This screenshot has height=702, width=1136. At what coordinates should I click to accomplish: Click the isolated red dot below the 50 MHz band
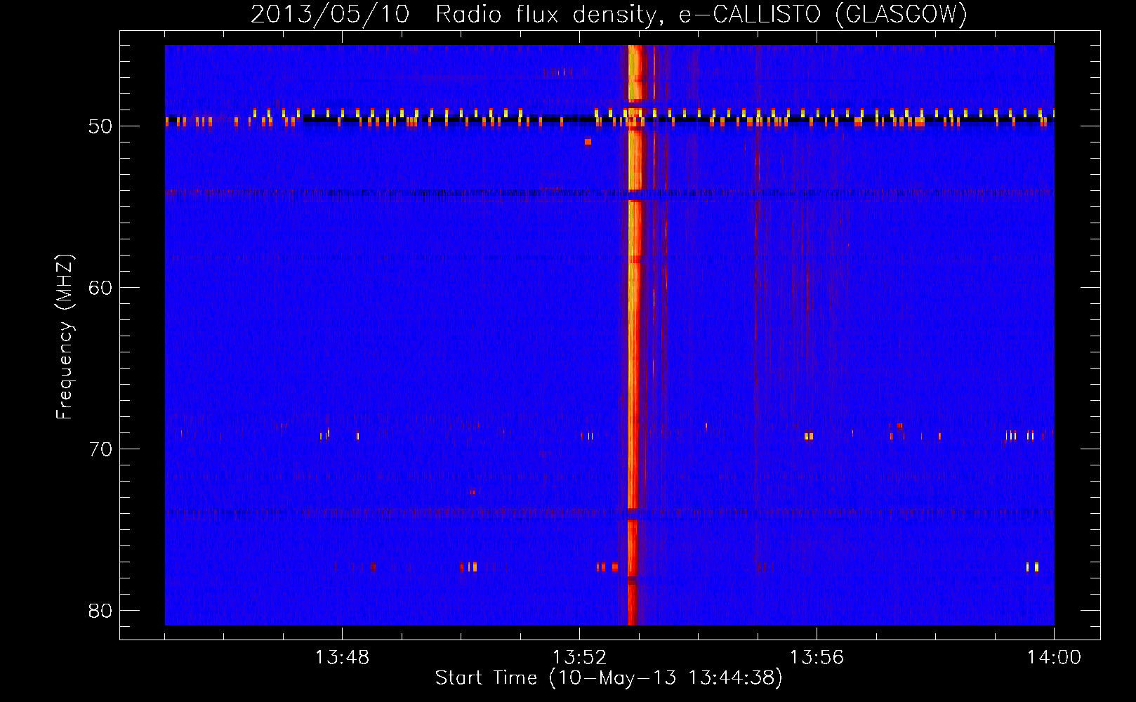point(588,142)
